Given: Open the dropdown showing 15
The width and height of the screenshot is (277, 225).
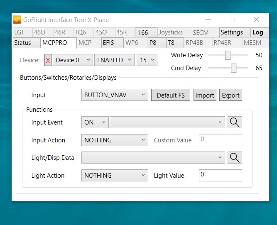Looking at the screenshot, I should 147,60.
